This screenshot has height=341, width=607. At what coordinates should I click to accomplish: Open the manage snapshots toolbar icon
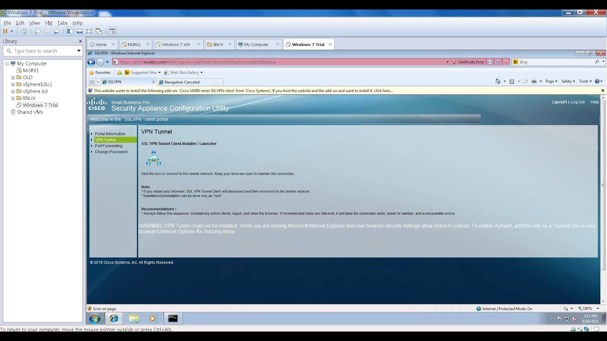[56, 31]
